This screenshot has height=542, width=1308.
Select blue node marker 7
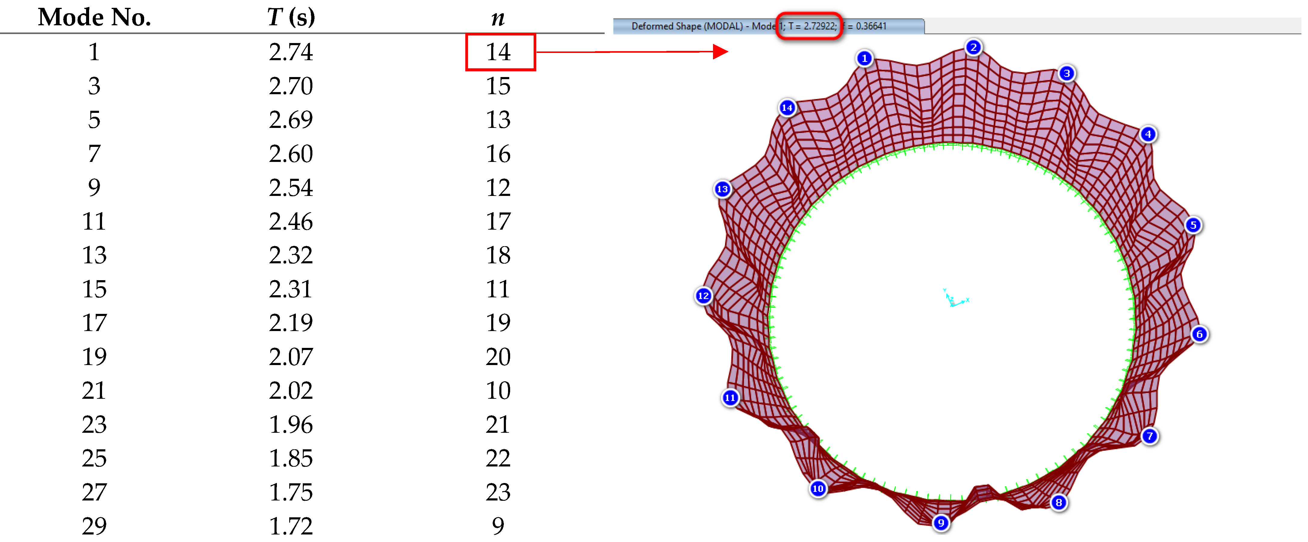1150,436
